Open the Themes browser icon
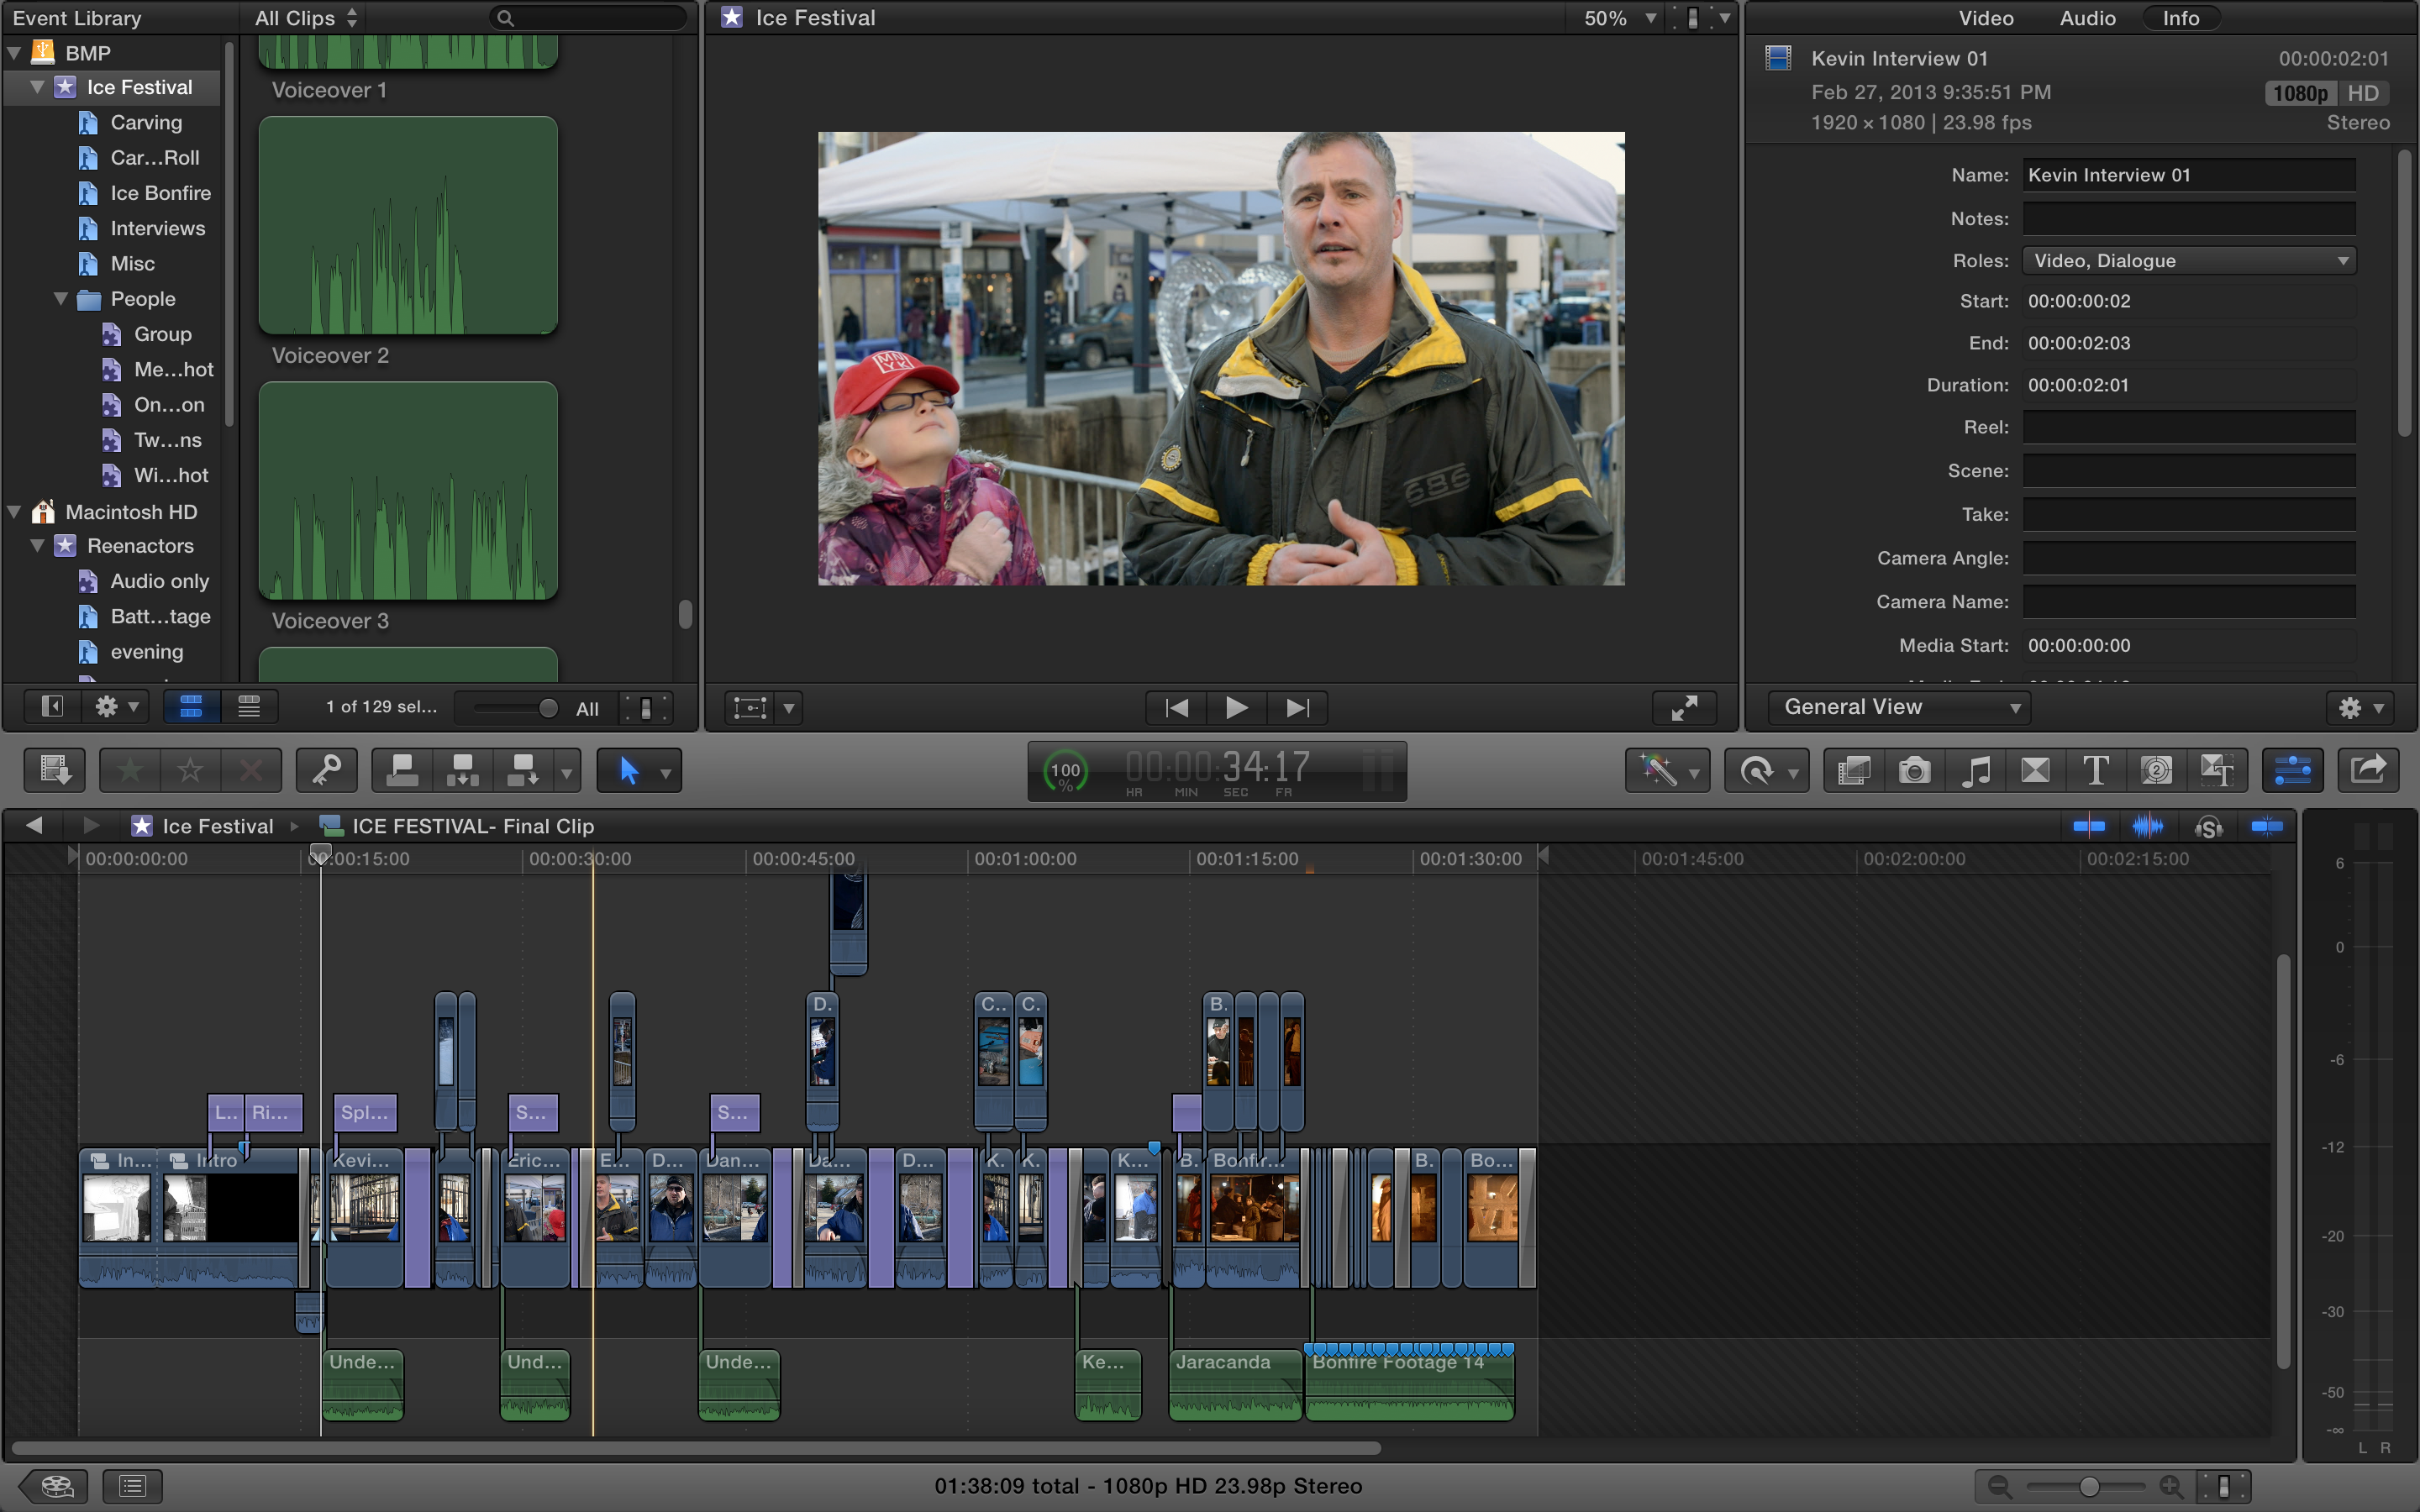 pos(2217,770)
